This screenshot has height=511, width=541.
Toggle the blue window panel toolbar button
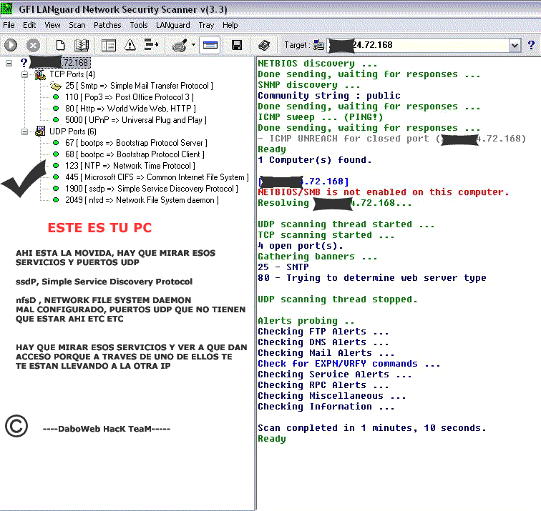tap(210, 45)
